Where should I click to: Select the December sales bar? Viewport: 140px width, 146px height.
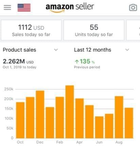point(40,114)
